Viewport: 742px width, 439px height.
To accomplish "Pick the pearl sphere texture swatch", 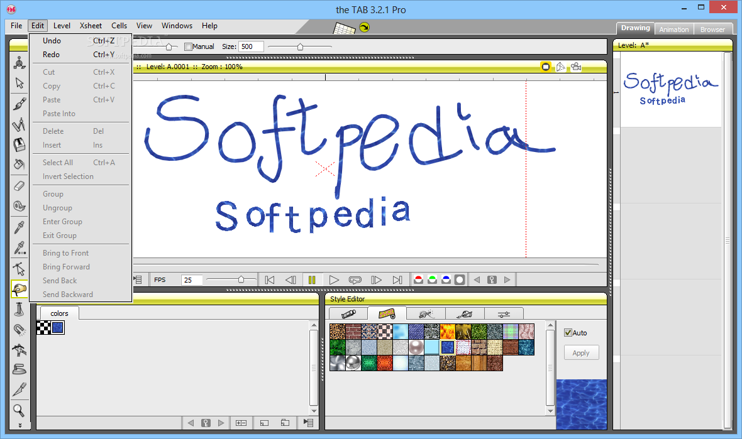I will (416, 347).
